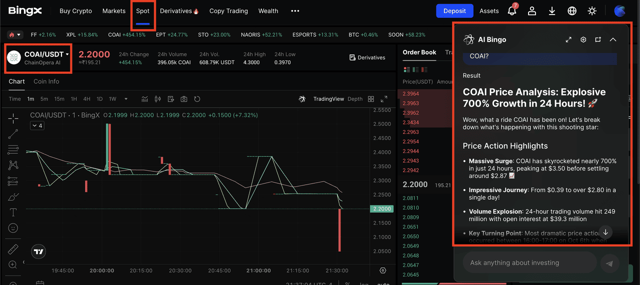Switch to the Coin Info tab
This screenshot has height=285, width=640.
pyautogui.click(x=46, y=81)
